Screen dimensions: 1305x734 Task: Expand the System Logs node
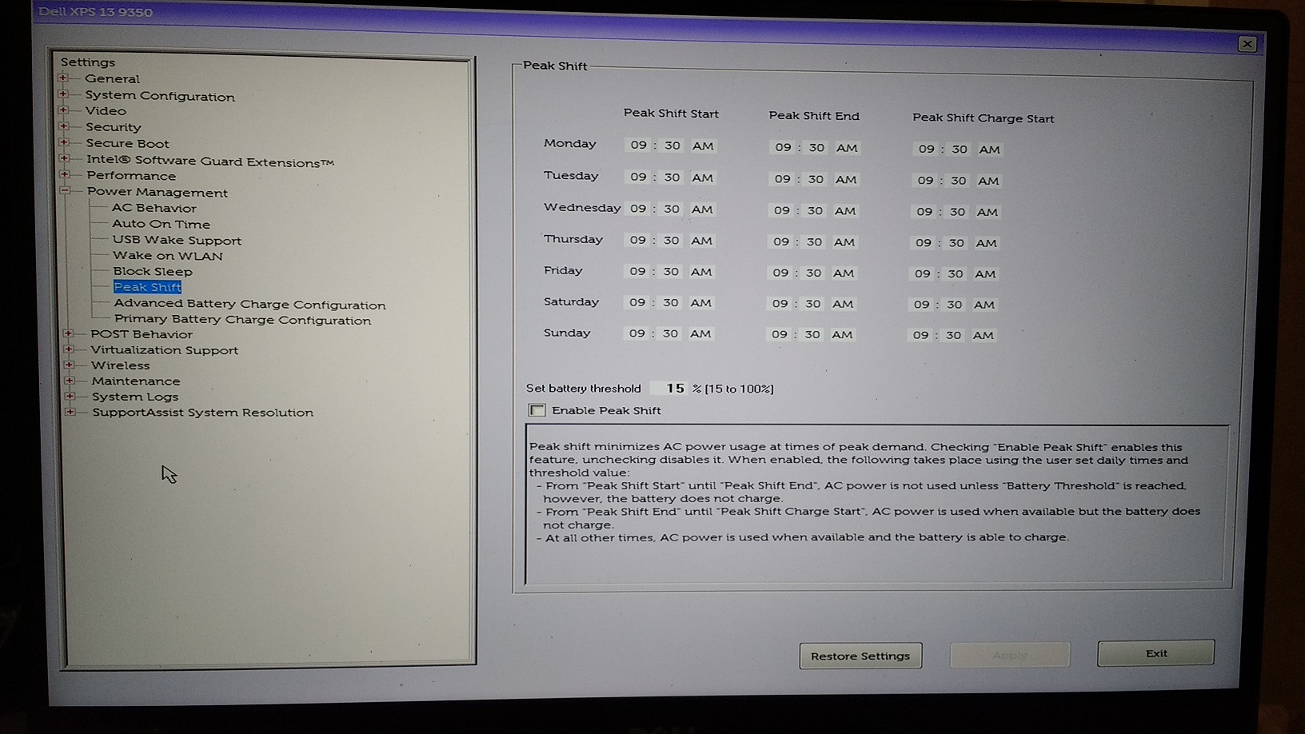click(70, 396)
